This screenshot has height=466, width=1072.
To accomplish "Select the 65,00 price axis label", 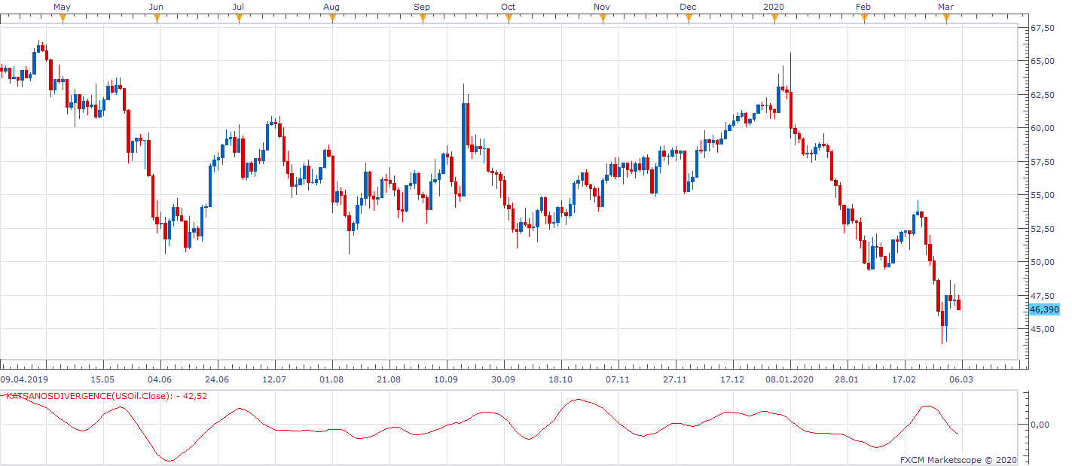I will (1042, 61).
